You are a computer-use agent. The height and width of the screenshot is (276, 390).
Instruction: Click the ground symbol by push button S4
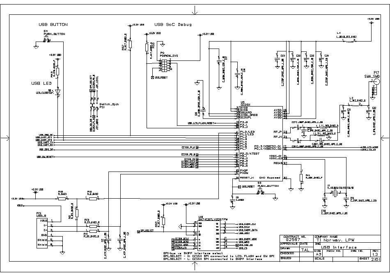(x=36, y=47)
